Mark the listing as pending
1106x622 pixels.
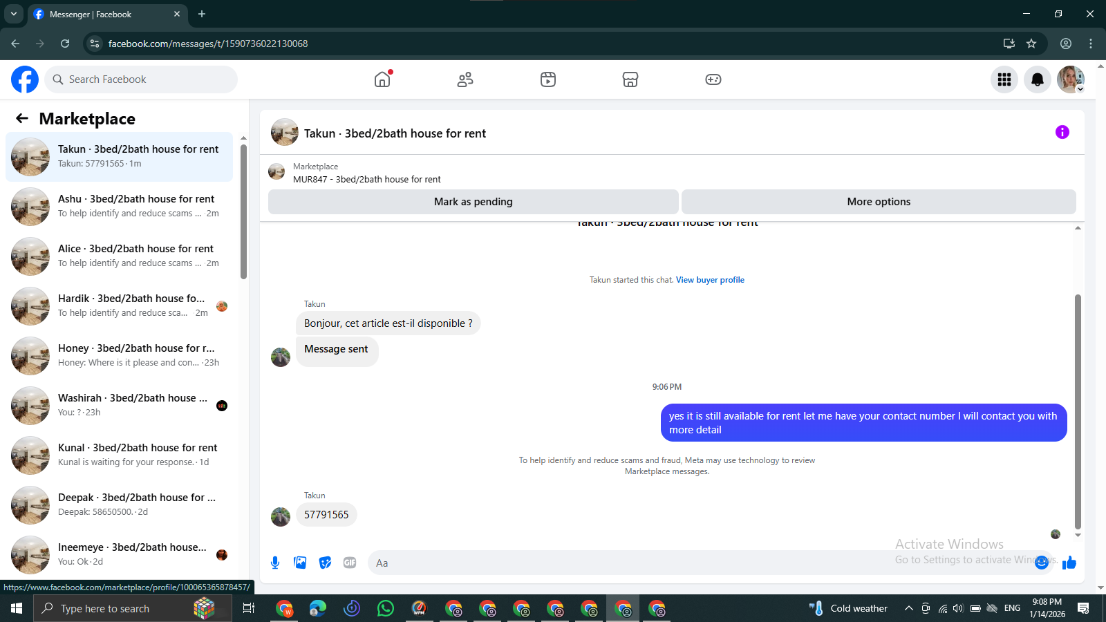[x=474, y=202]
